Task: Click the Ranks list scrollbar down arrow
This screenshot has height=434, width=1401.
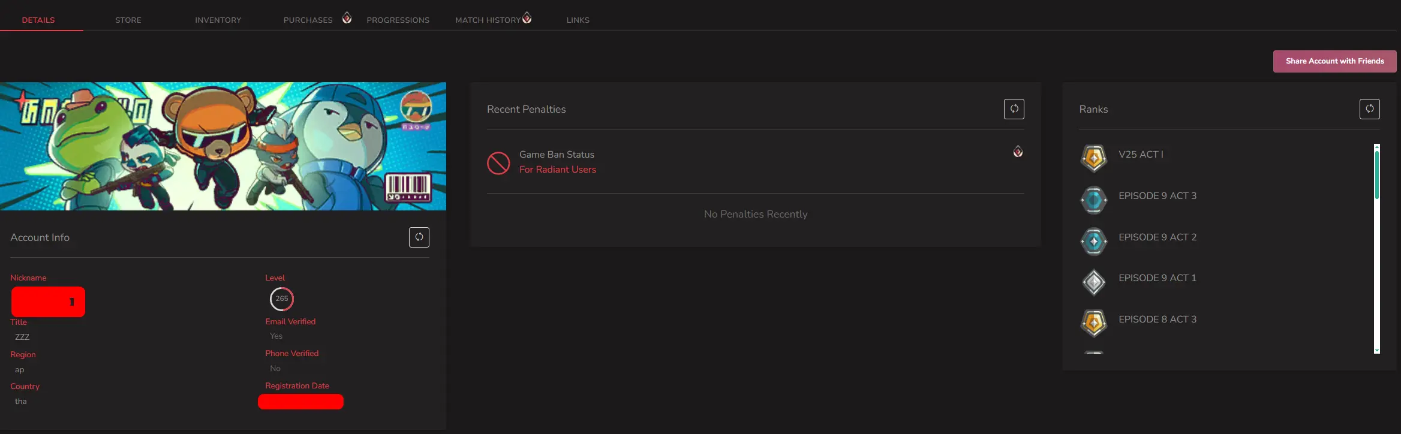Action: tap(1376, 350)
